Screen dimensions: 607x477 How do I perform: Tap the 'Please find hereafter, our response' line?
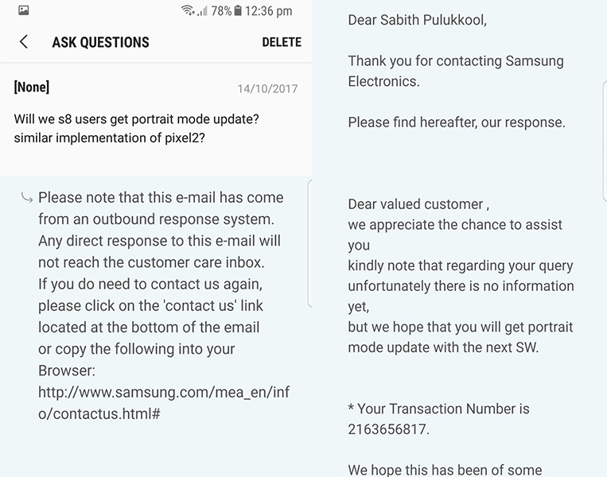(457, 122)
